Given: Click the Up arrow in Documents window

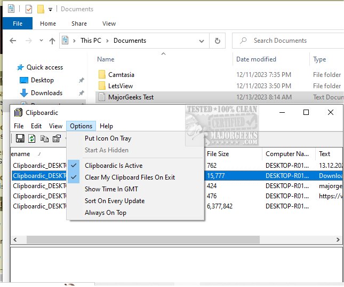Looking at the screenshot, I should point(52,41).
